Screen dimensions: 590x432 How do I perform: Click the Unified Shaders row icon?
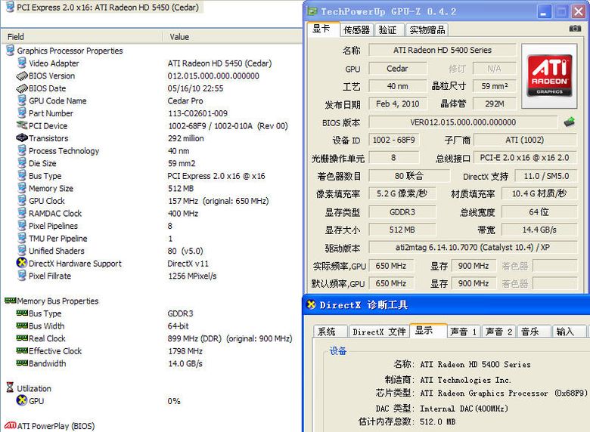tap(22, 250)
